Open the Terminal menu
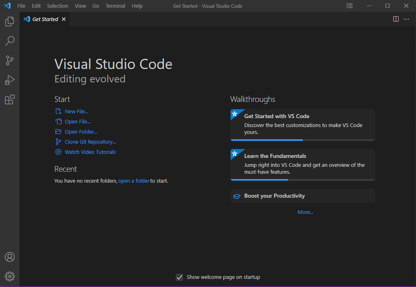This screenshot has width=416, height=287. click(x=115, y=6)
